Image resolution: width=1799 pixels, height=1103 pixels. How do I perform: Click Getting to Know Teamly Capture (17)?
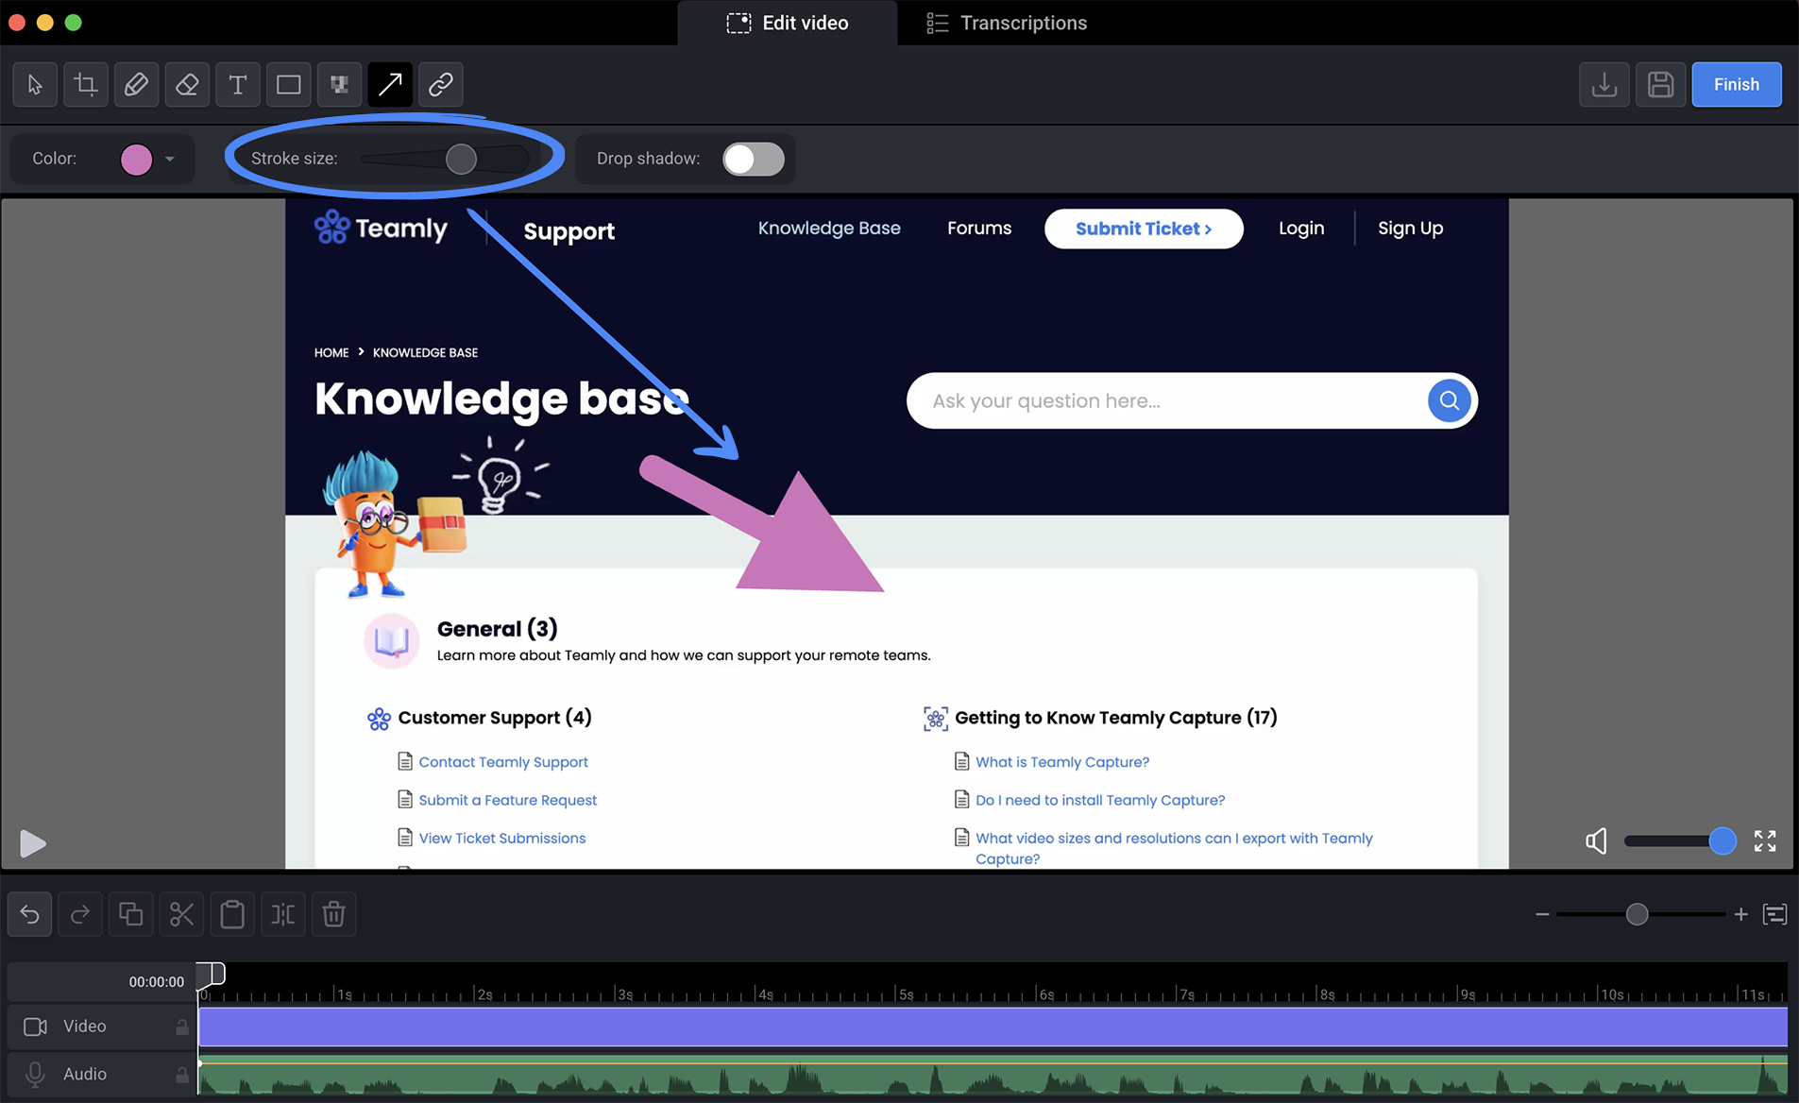click(1116, 718)
